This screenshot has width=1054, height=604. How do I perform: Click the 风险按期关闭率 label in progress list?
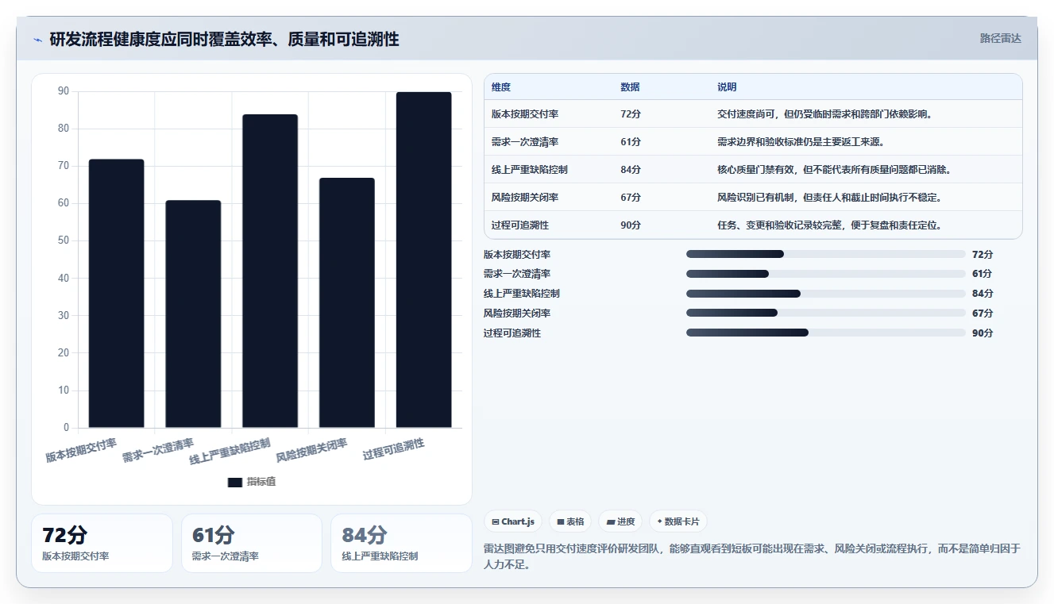tap(517, 313)
